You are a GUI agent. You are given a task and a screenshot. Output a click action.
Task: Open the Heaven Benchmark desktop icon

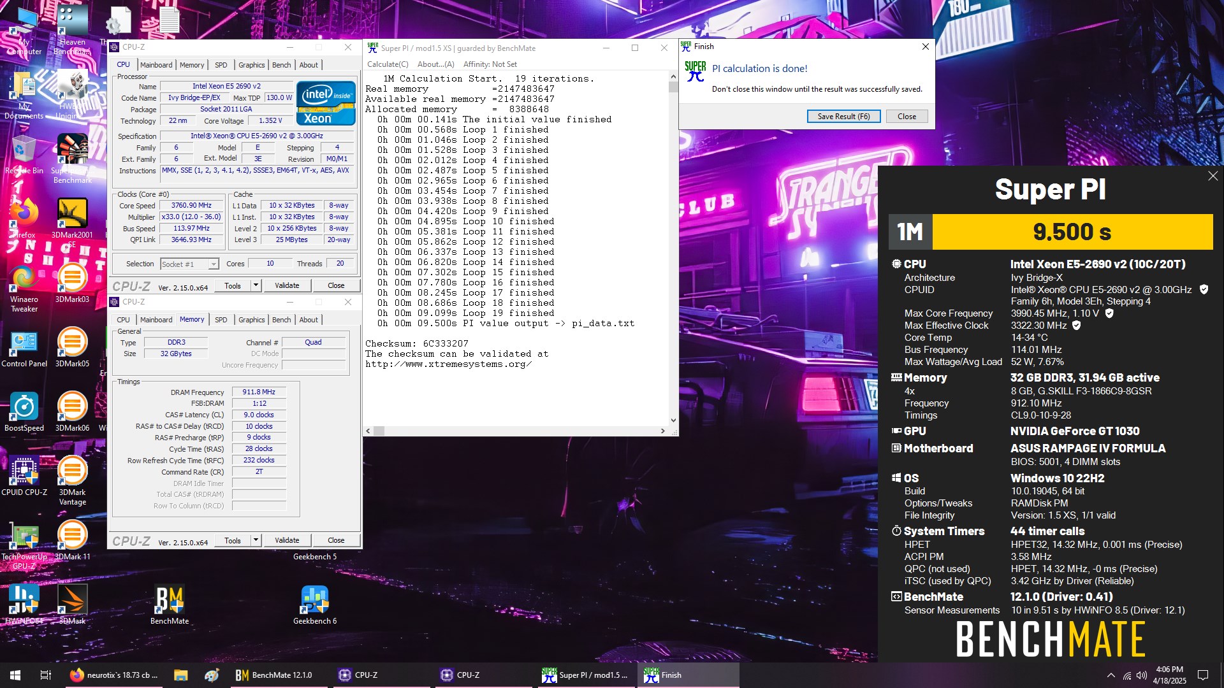click(x=72, y=30)
